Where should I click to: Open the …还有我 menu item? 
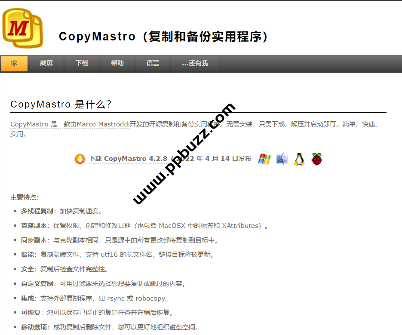tap(195, 63)
